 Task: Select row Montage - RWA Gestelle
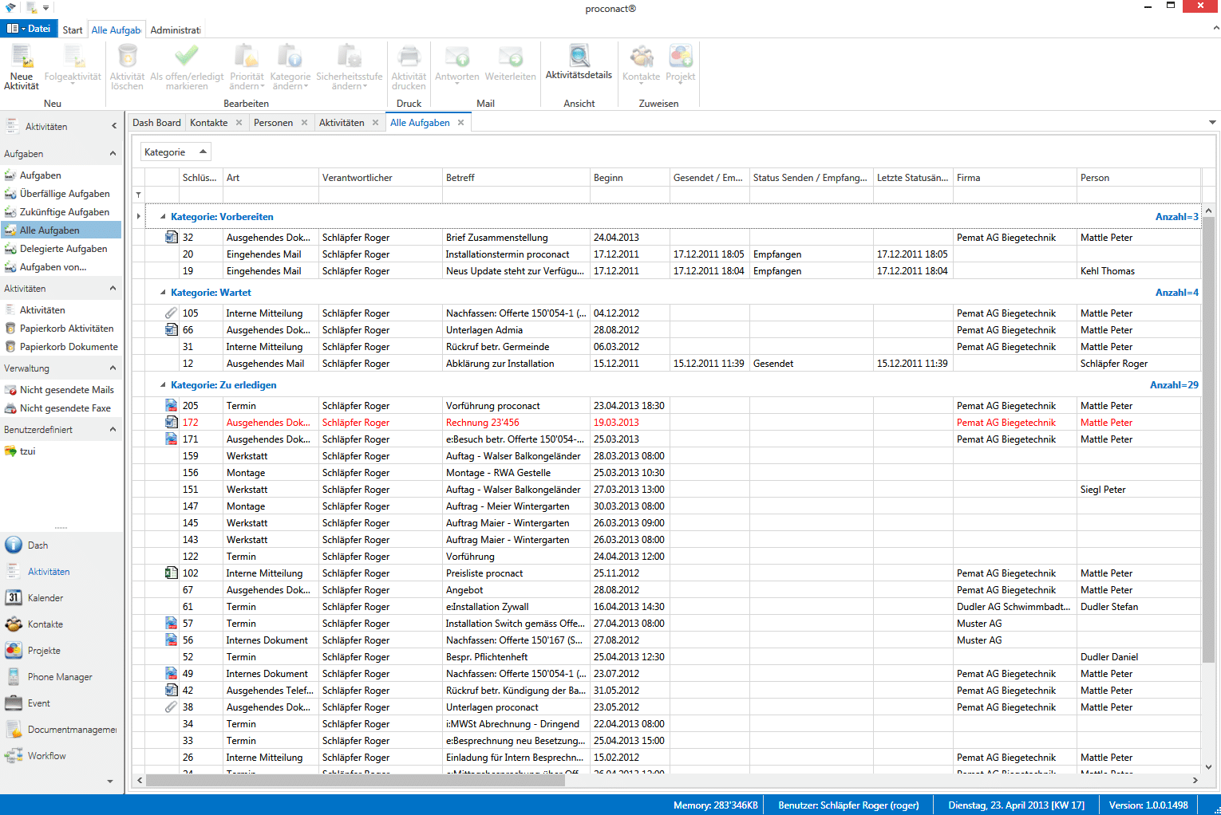point(666,473)
